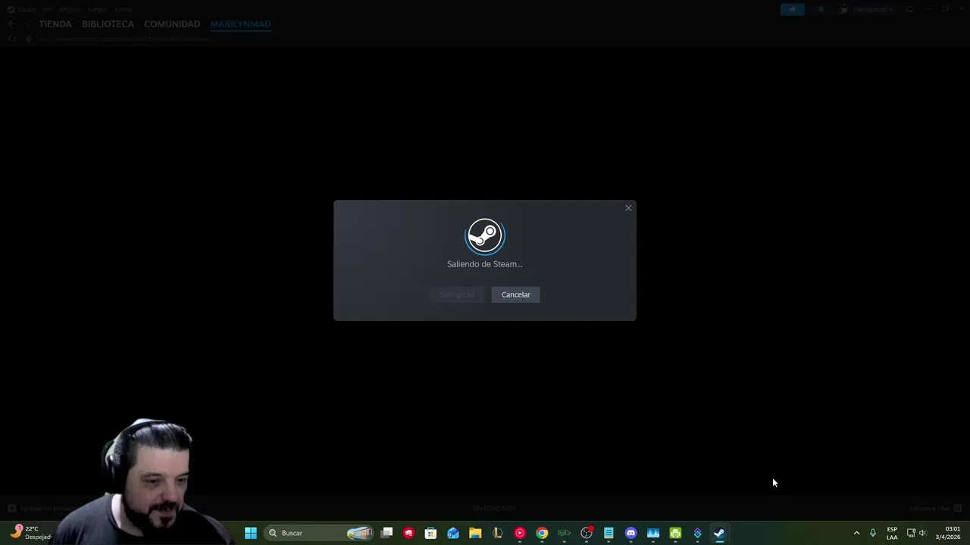Open the BIBLIOTECA tab in Steam
Viewport: 970px width, 545px height.
pos(108,24)
